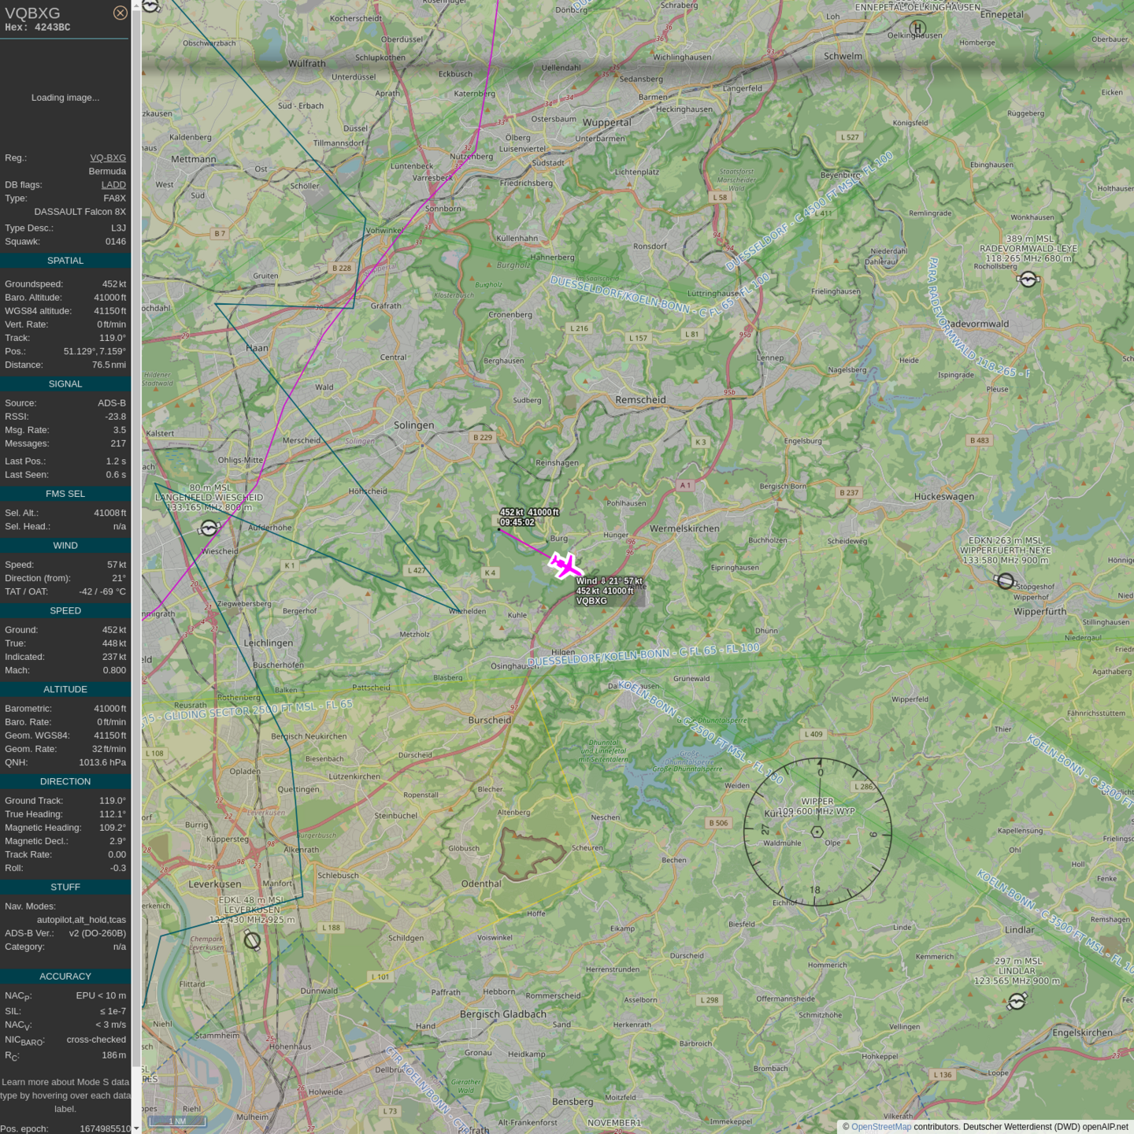Open the OpenStreetMap attribution link
Screen dimensions: 1134x1134
(x=880, y=1127)
